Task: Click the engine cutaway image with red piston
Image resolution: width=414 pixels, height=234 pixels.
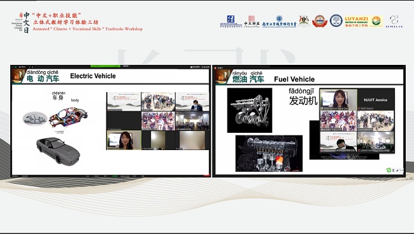Action: [269, 153]
